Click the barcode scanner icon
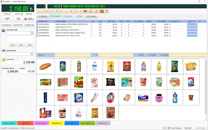This screenshot has width=208, height=130. (x=4, y=51)
